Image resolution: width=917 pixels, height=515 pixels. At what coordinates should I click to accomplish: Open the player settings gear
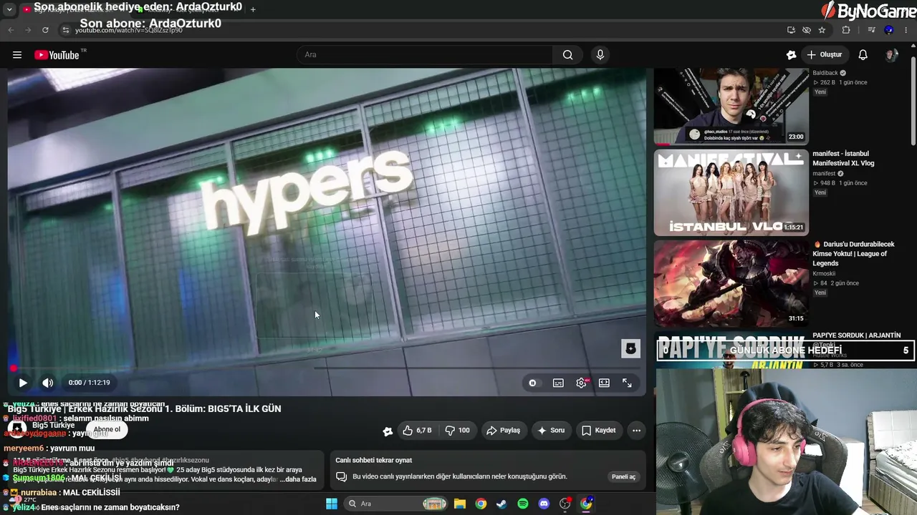coord(581,383)
